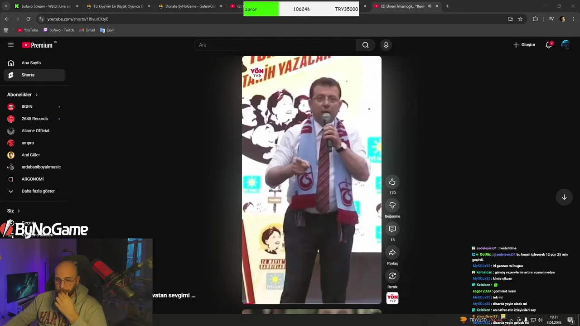Open the Chrome profile avatar
Viewport: 580px width, 326px height.
(x=562, y=19)
